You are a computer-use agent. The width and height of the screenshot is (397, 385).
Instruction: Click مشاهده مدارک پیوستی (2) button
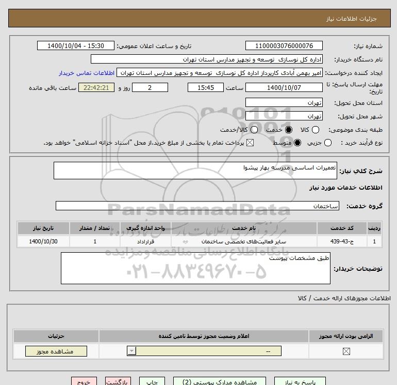pyautogui.click(x=220, y=381)
